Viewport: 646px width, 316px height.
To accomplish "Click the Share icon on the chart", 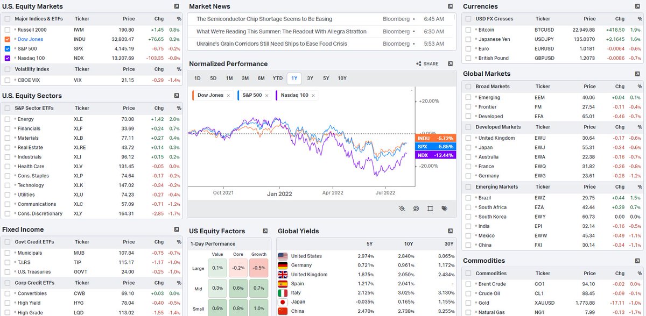I will tap(419, 64).
